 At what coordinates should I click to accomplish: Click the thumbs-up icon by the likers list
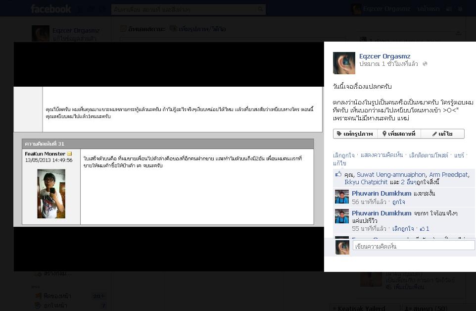click(338, 174)
